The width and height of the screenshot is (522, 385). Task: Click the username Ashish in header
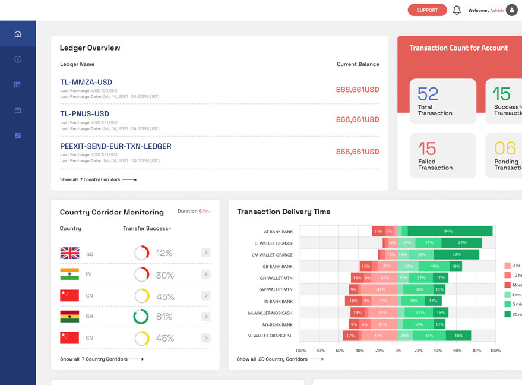pyautogui.click(x=496, y=10)
